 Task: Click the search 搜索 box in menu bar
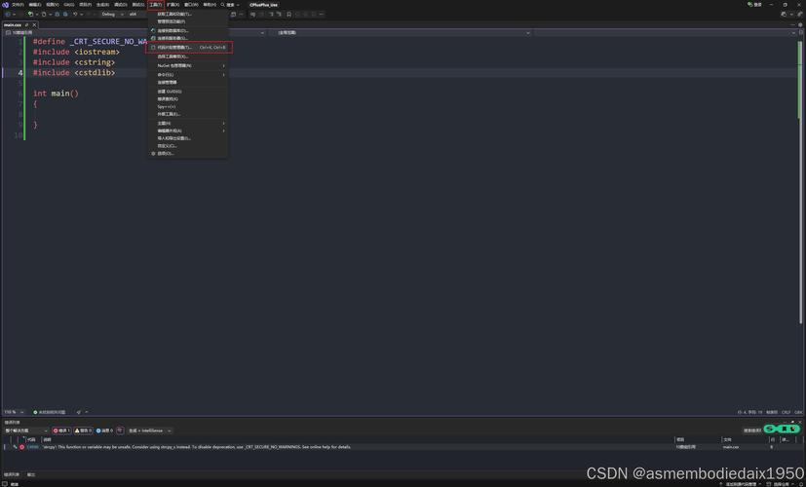click(230, 5)
